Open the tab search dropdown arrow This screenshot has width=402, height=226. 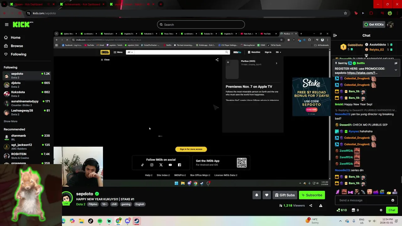click(4, 4)
